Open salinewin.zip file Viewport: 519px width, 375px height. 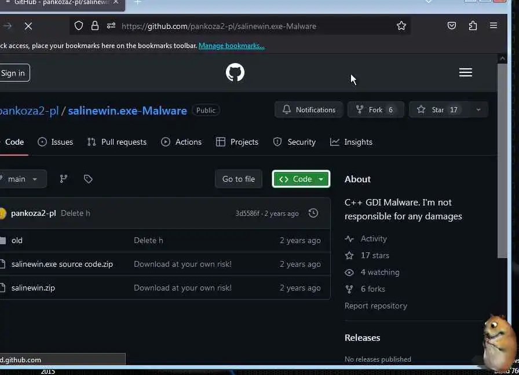click(x=33, y=288)
